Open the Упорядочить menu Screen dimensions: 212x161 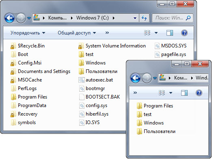[x=28, y=33]
